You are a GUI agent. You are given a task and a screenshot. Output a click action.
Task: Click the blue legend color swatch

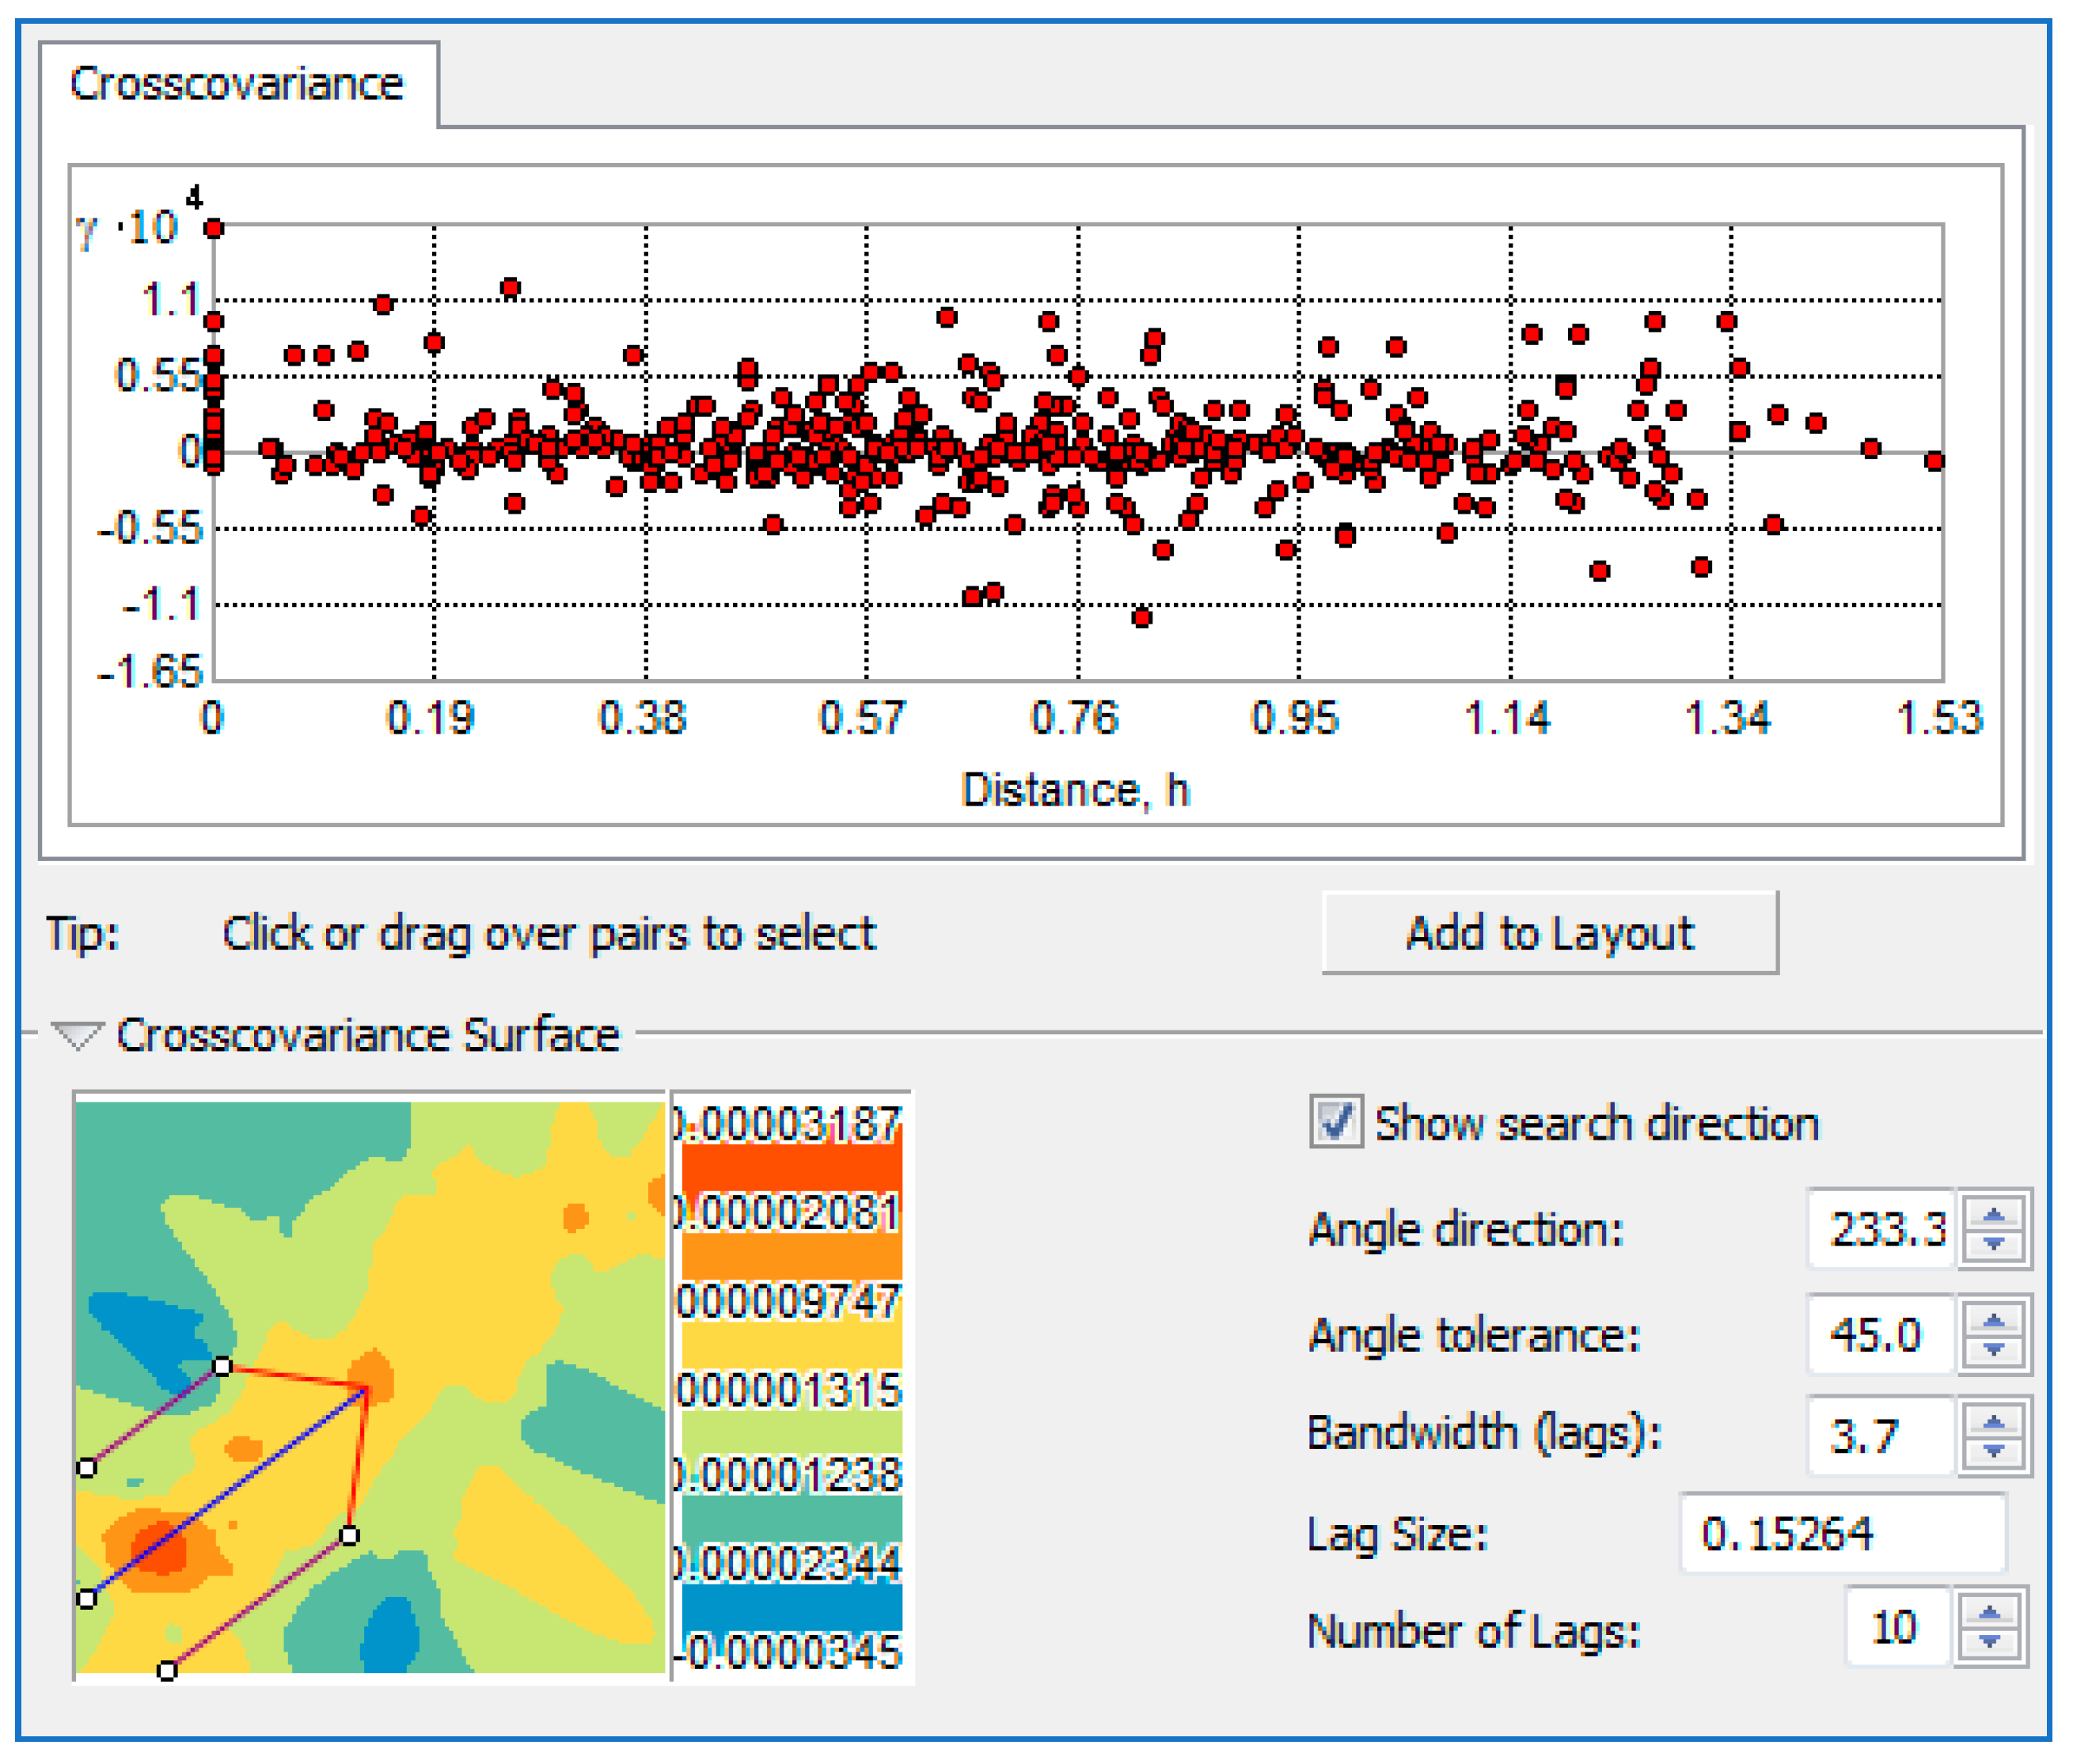pos(791,1607)
